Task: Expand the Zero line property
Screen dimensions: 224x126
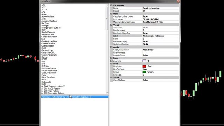Action: [x=111, y=61]
